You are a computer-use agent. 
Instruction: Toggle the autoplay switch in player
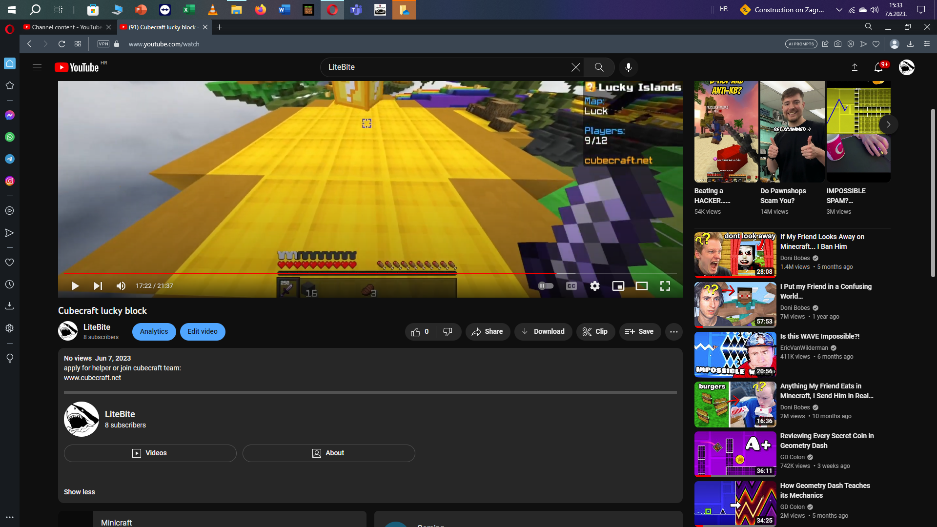546,286
